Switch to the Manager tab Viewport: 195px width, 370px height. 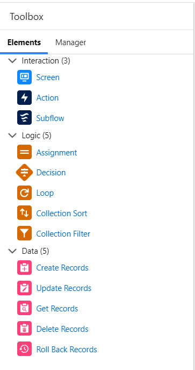(x=70, y=42)
